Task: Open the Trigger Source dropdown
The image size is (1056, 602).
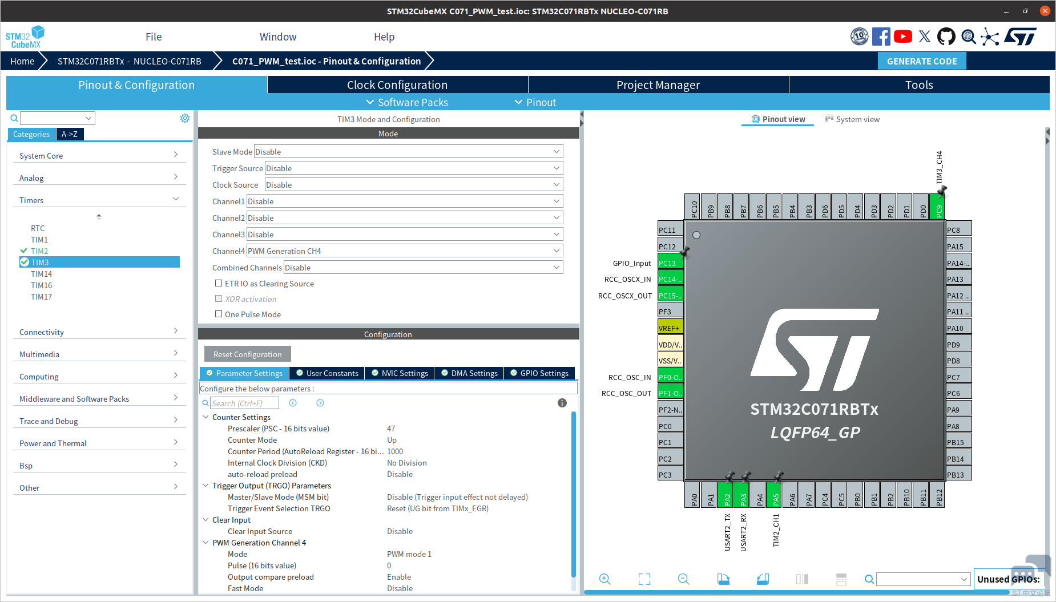Action: pos(414,168)
